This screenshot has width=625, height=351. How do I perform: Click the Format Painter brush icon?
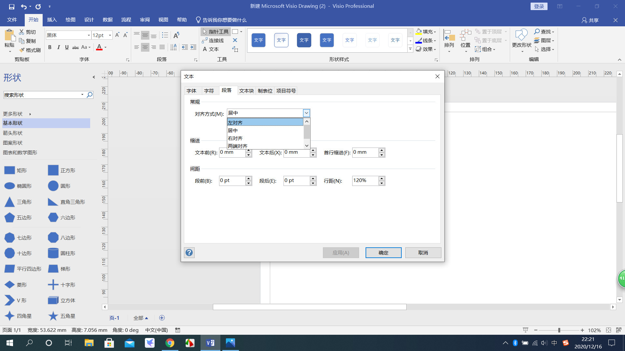22,50
